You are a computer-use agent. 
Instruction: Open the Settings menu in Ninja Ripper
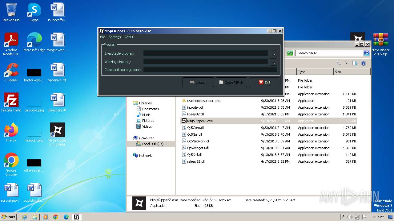click(115, 37)
